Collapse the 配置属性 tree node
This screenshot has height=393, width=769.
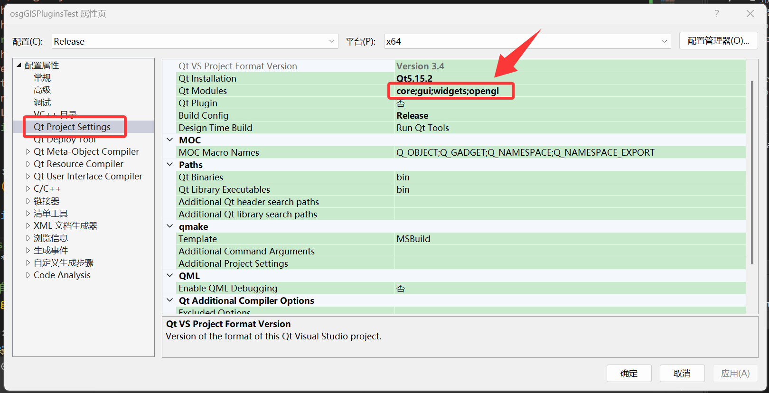click(x=19, y=65)
